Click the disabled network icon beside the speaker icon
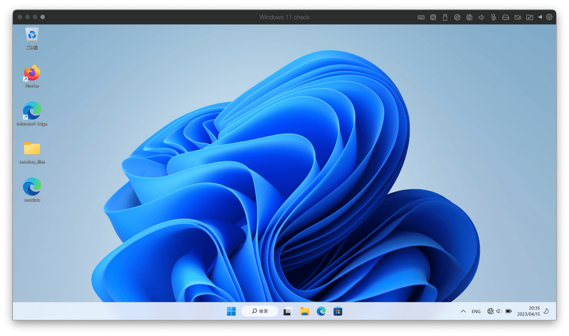 click(469, 17)
